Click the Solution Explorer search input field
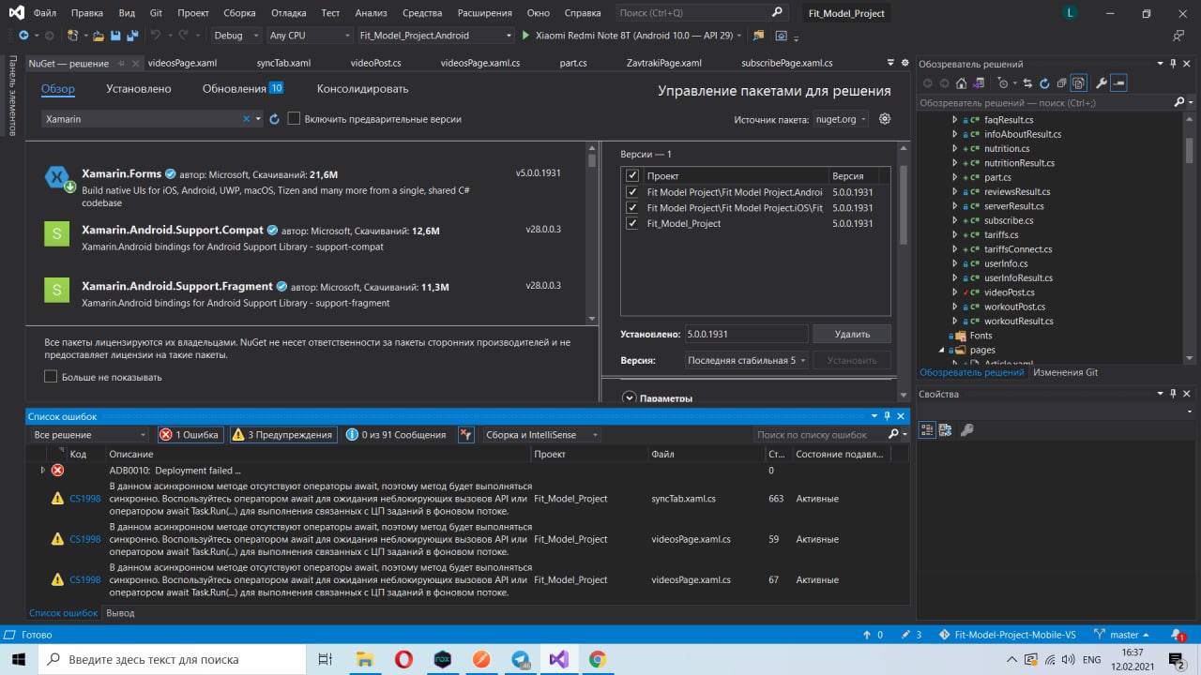Viewport: 1201px width, 675px height. (x=1044, y=103)
